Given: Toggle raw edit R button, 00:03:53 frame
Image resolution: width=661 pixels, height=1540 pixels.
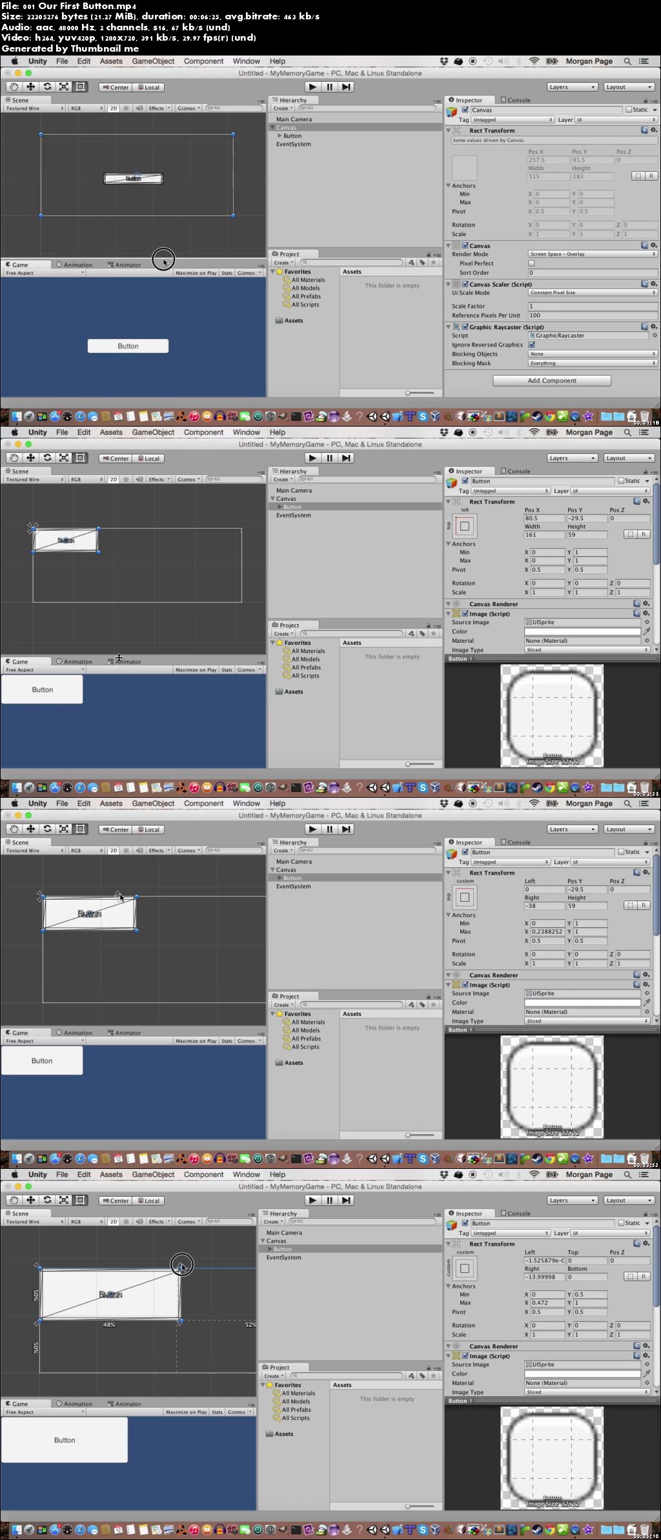Looking at the screenshot, I should (644, 906).
